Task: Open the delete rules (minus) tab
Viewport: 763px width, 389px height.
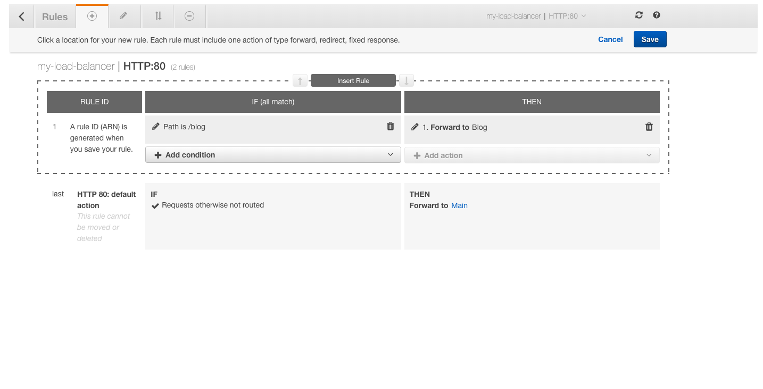Action: [189, 16]
